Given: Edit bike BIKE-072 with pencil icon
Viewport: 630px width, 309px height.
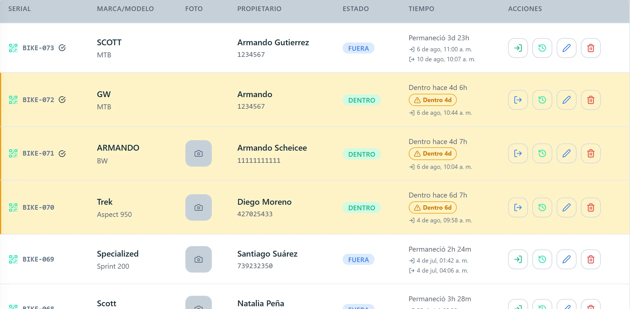Looking at the screenshot, I should (566, 100).
